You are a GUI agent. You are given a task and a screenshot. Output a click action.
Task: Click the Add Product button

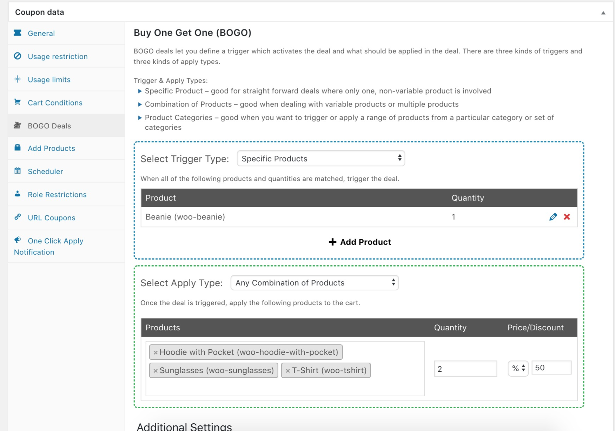[x=359, y=242]
